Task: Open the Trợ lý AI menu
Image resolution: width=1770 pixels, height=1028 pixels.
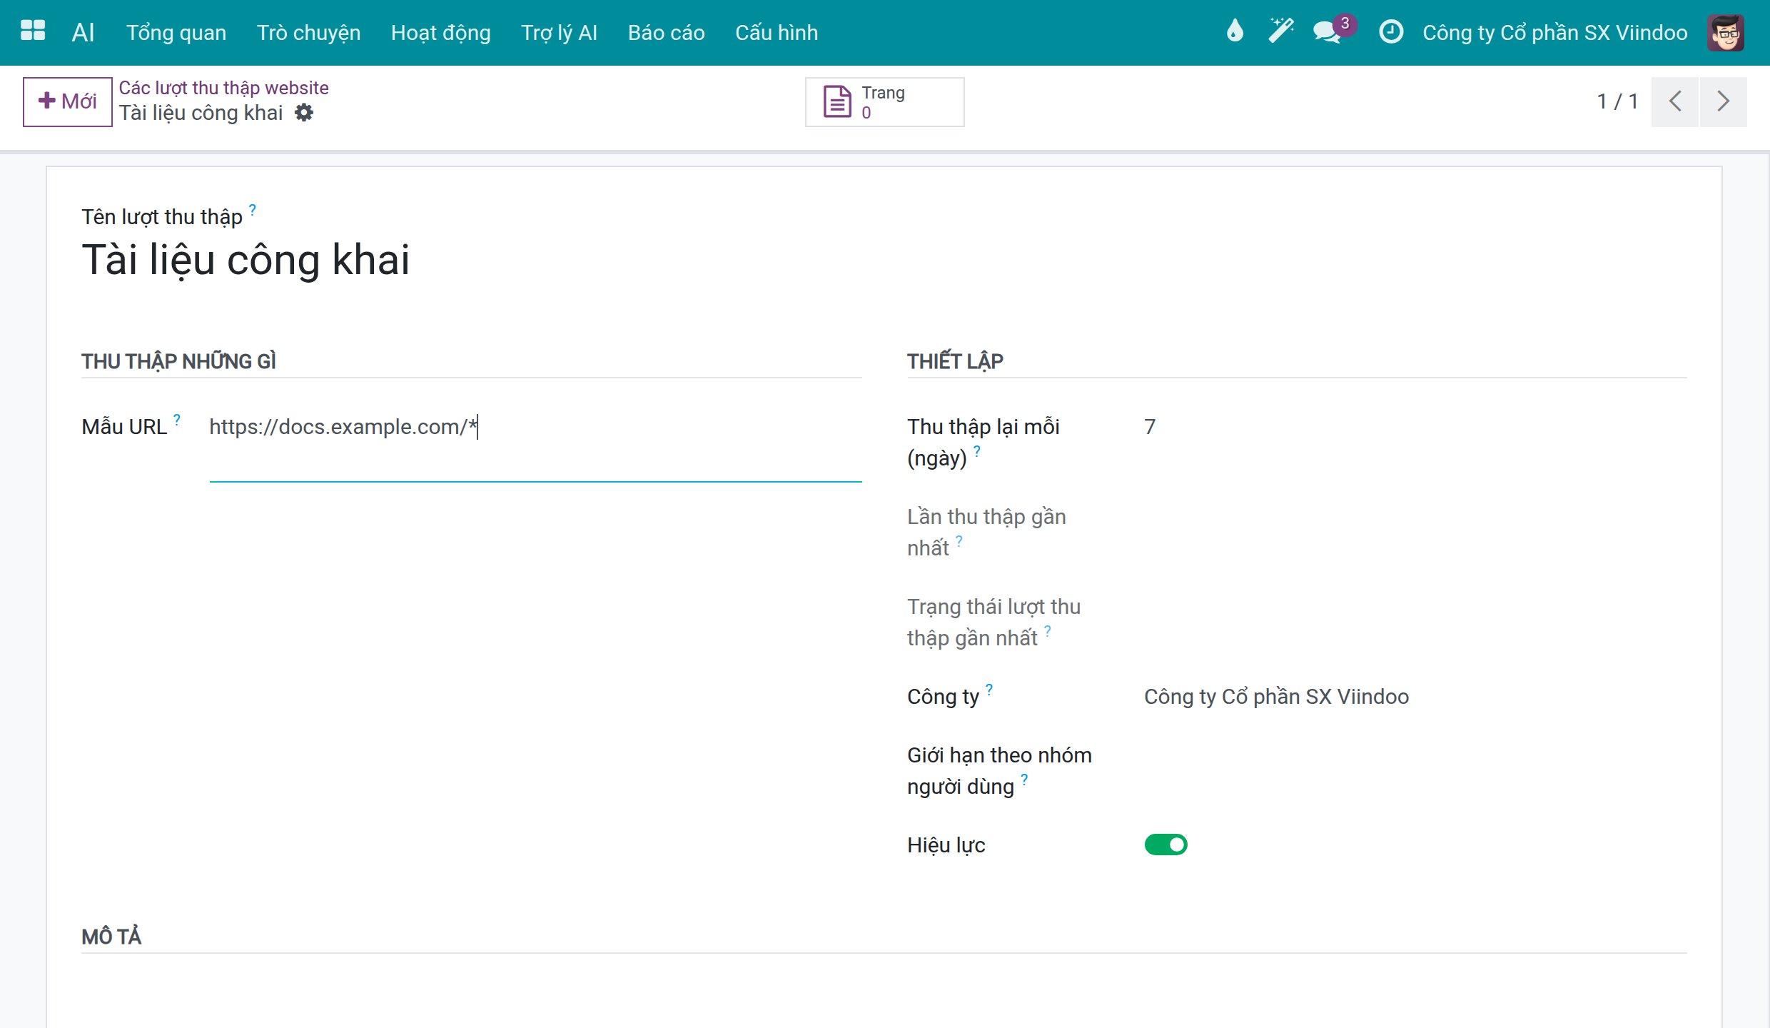Action: (559, 32)
